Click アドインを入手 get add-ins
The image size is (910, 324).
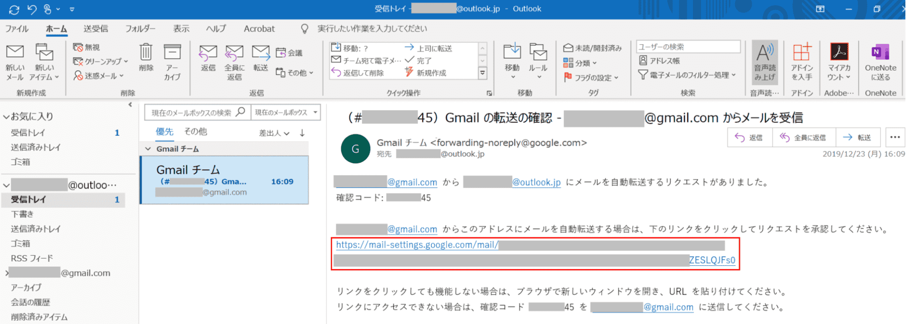801,62
